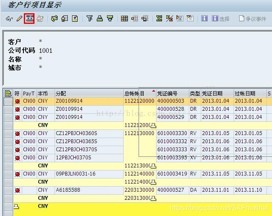The width and height of the screenshot is (272, 216).
Task: Click the toolbar icon left of document-with-arrow icon
Action: click(54, 19)
